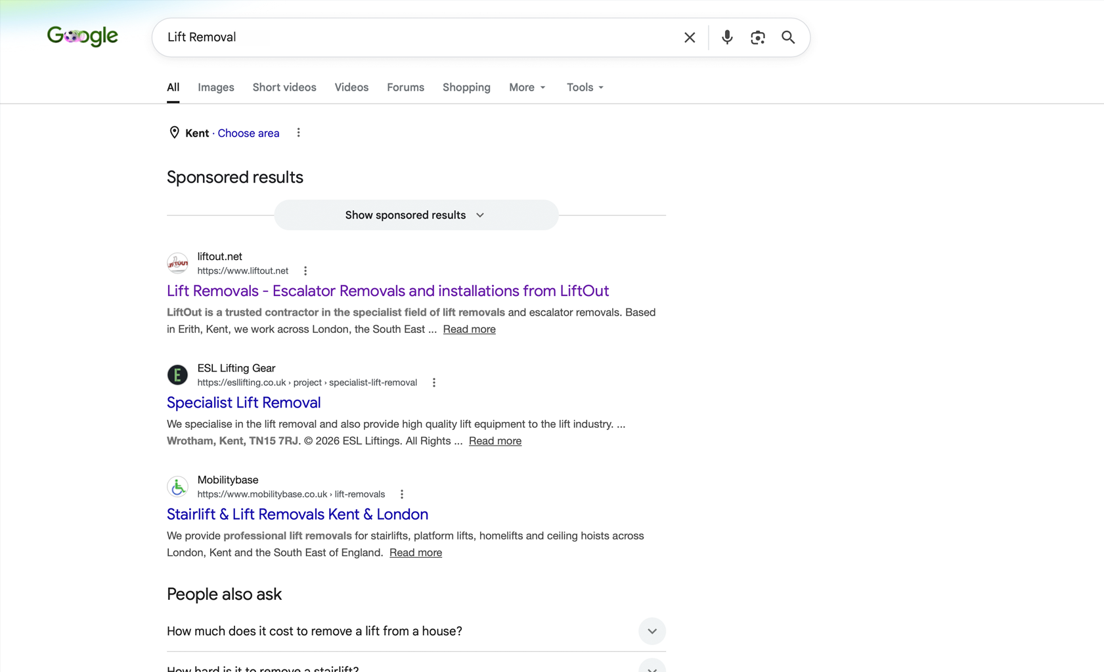Clear the search box with the X icon
This screenshot has width=1104, height=672.
coord(690,37)
